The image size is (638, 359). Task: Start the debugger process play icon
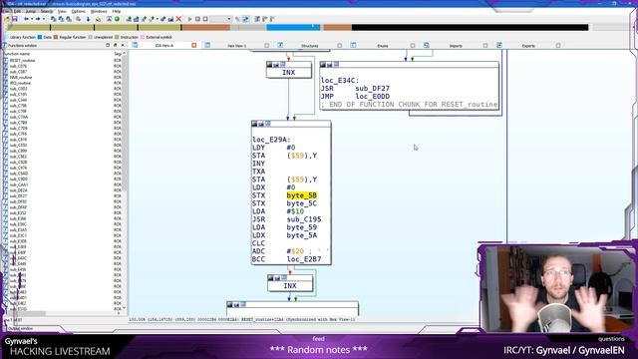coord(189,19)
